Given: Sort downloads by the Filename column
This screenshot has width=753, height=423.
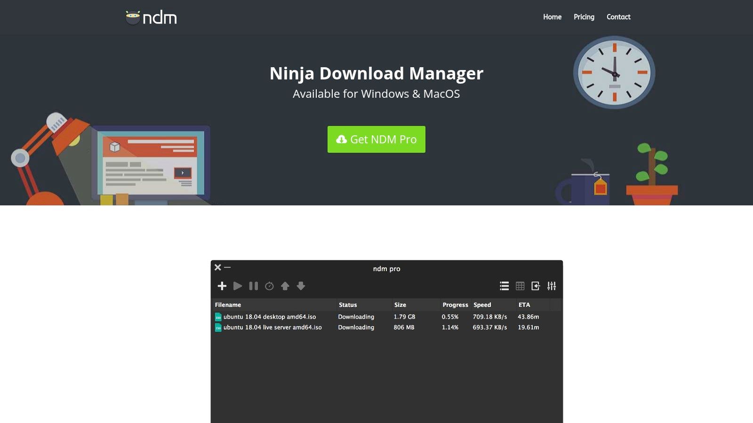Looking at the screenshot, I should [227, 305].
